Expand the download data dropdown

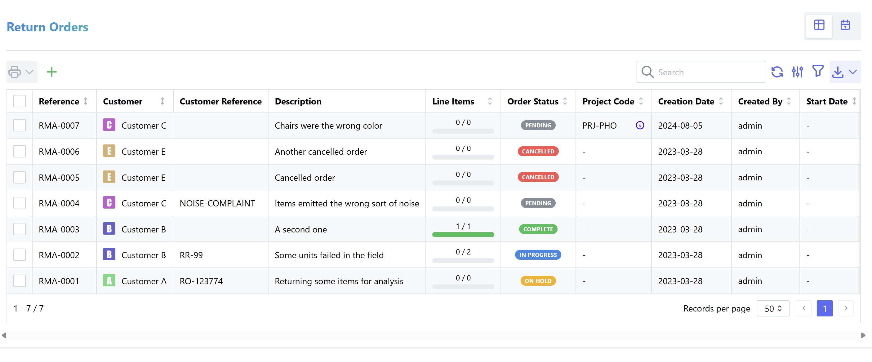[x=845, y=72]
